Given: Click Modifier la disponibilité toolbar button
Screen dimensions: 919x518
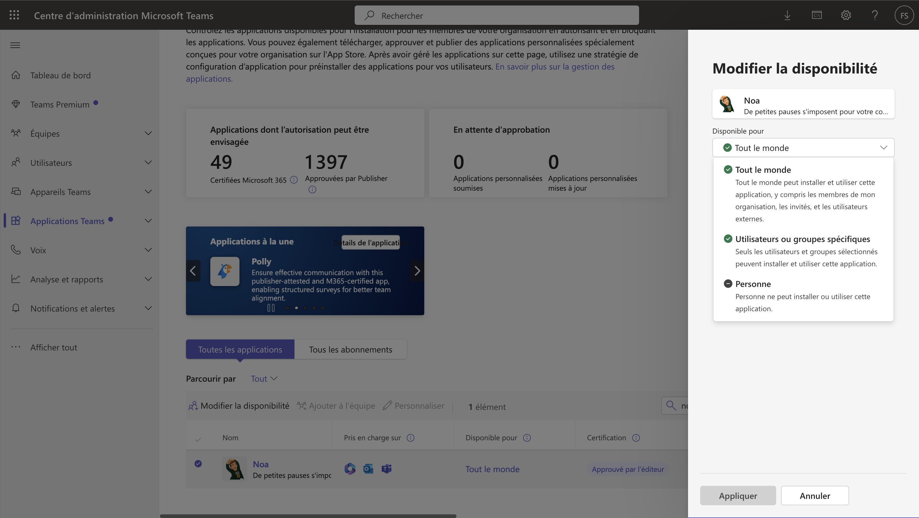Looking at the screenshot, I should tap(239, 406).
